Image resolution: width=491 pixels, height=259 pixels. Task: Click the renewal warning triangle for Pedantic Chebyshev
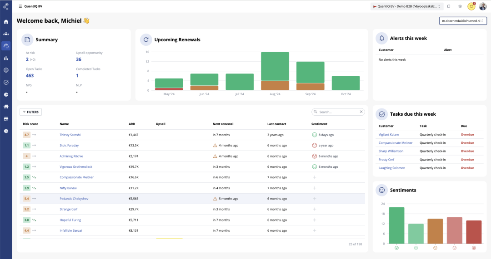215,198
